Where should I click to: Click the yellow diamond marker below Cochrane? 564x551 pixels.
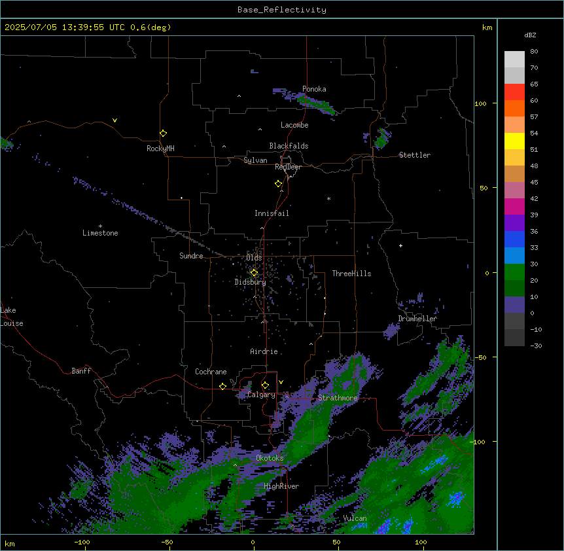[x=222, y=386]
